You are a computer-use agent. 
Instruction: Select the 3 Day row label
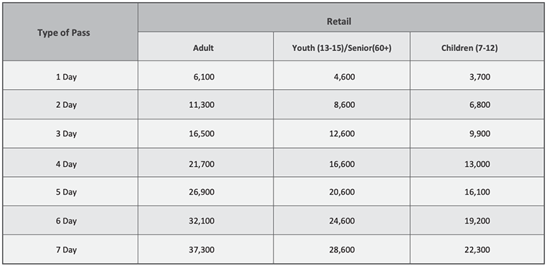[70, 133]
